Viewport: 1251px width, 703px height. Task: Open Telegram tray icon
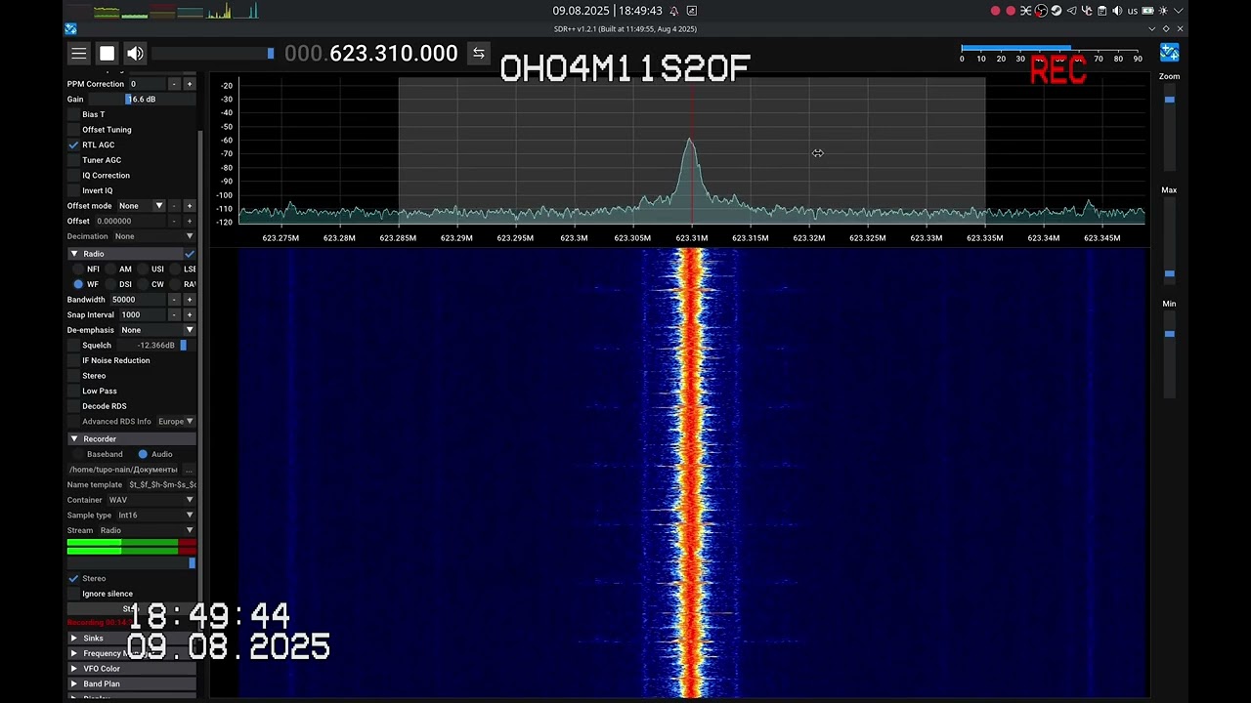[1071, 11]
